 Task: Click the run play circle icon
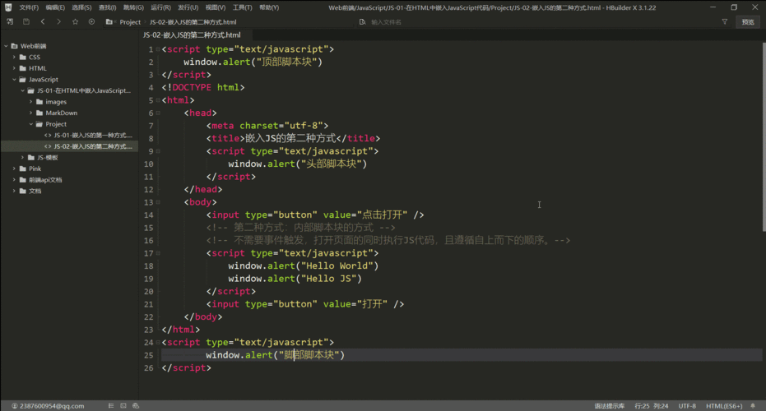[x=91, y=21]
